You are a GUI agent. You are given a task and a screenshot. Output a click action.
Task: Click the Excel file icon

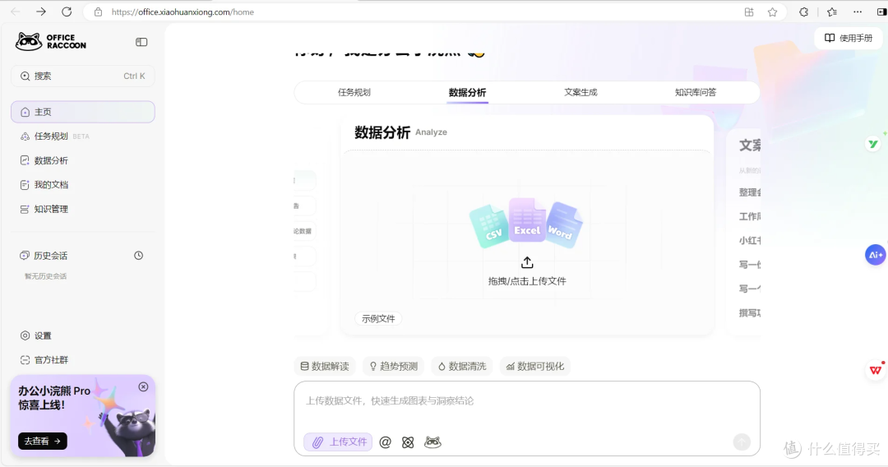[x=527, y=220]
